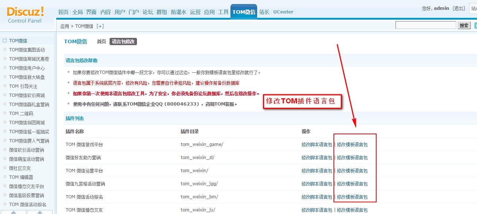Click 修改脚本语言包 for TOM 微信活动报名
Image resolution: width=477 pixels, height=214 pixels.
tap(317, 197)
